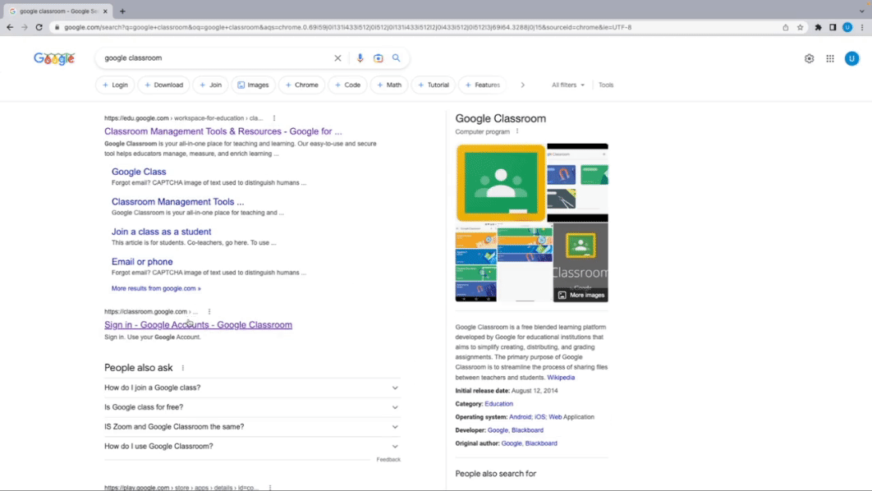Viewport: 872px width, 491px height.
Task: Open the Email or phone sitelink
Action: [142, 262]
